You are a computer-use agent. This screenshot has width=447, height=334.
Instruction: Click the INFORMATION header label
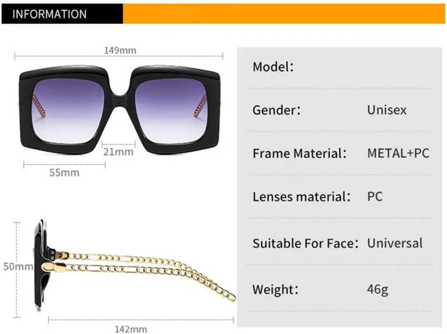pyautogui.click(x=49, y=14)
